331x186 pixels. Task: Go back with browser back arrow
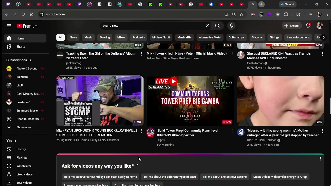tap(7, 14)
